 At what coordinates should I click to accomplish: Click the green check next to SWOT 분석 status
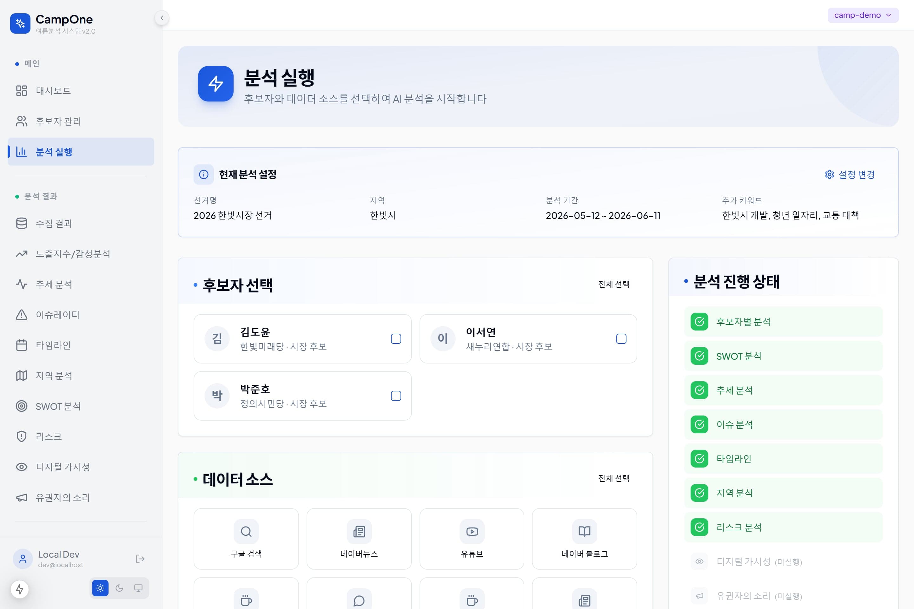[699, 356]
